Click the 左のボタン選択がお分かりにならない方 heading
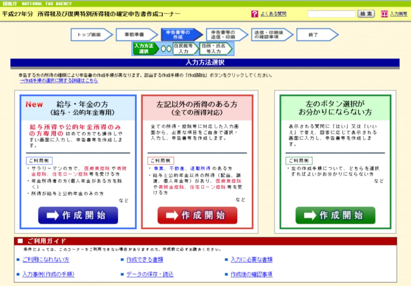 (x=335, y=108)
